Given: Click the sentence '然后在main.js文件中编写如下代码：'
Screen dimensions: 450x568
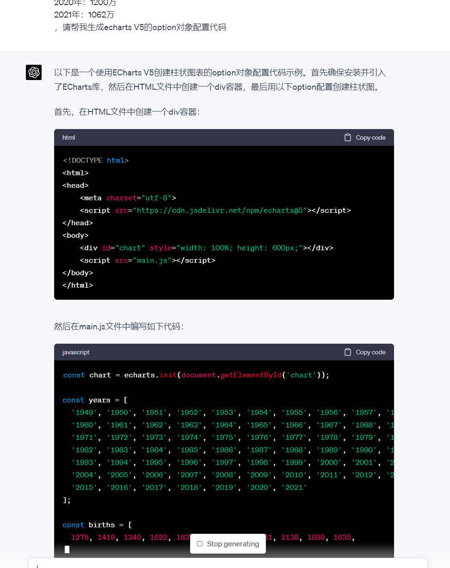Looking at the screenshot, I should click(x=119, y=327).
